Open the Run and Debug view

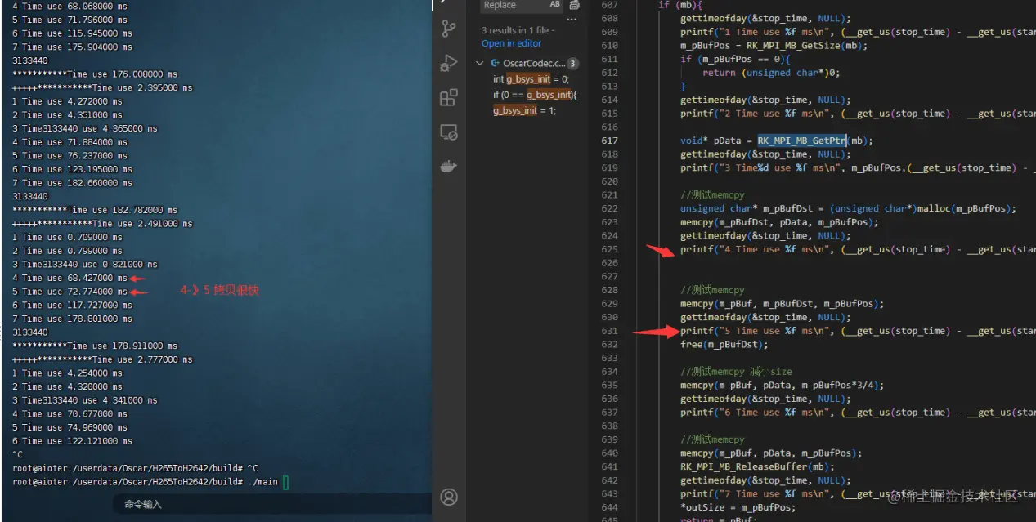tap(449, 63)
